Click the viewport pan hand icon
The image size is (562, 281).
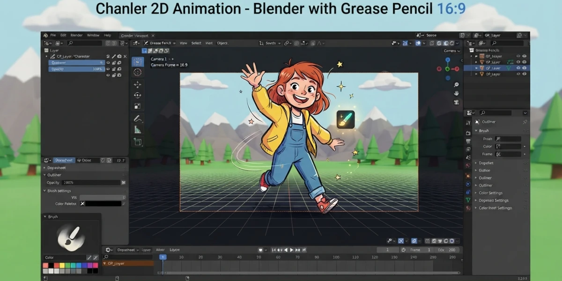click(x=456, y=93)
